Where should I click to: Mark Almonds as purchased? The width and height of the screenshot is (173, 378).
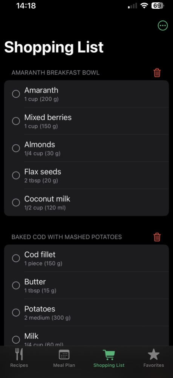tap(16, 148)
